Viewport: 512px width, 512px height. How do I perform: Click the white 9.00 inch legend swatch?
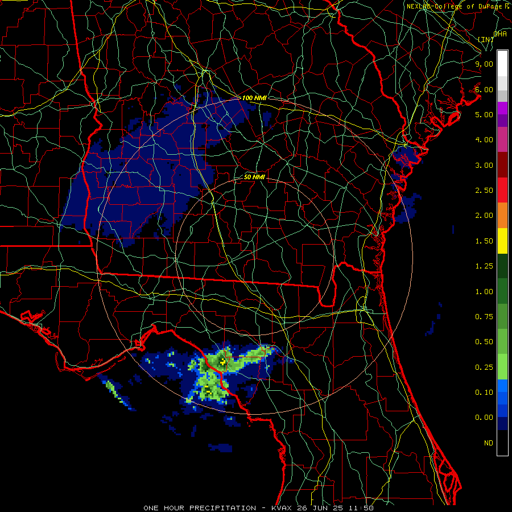[502, 64]
